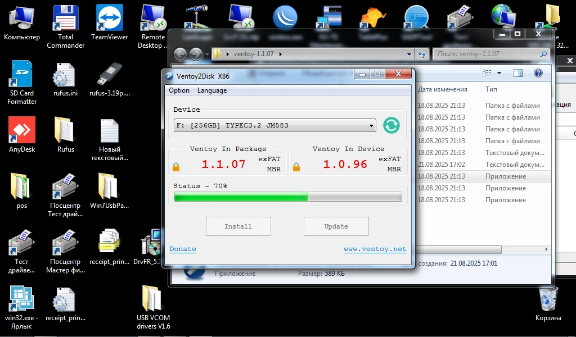Select the Корзина recycle bin icon

click(548, 304)
